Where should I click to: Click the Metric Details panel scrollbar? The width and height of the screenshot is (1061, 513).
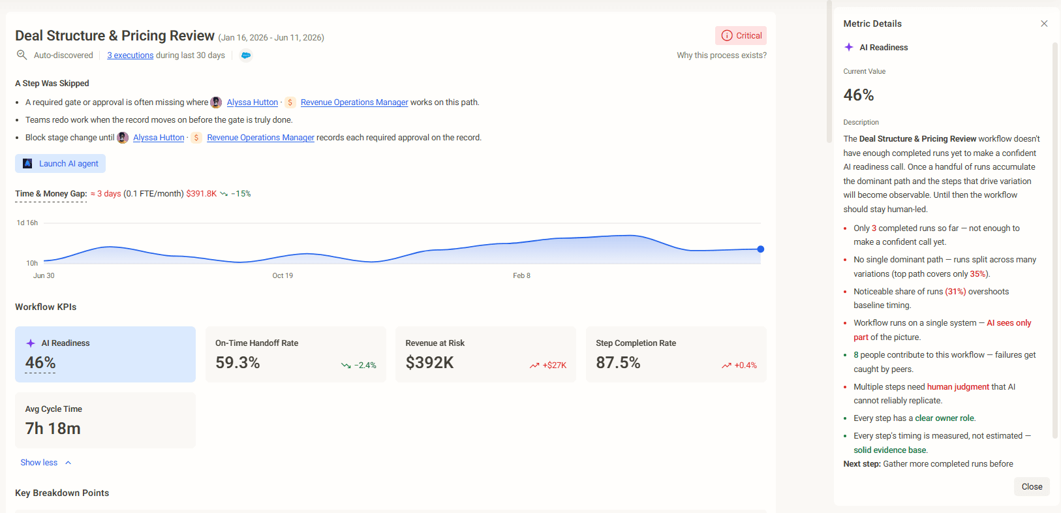click(x=1055, y=241)
